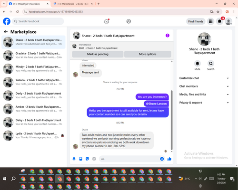Open a new browser tab
Viewport: 238px width, 190px height.
click(99, 4)
